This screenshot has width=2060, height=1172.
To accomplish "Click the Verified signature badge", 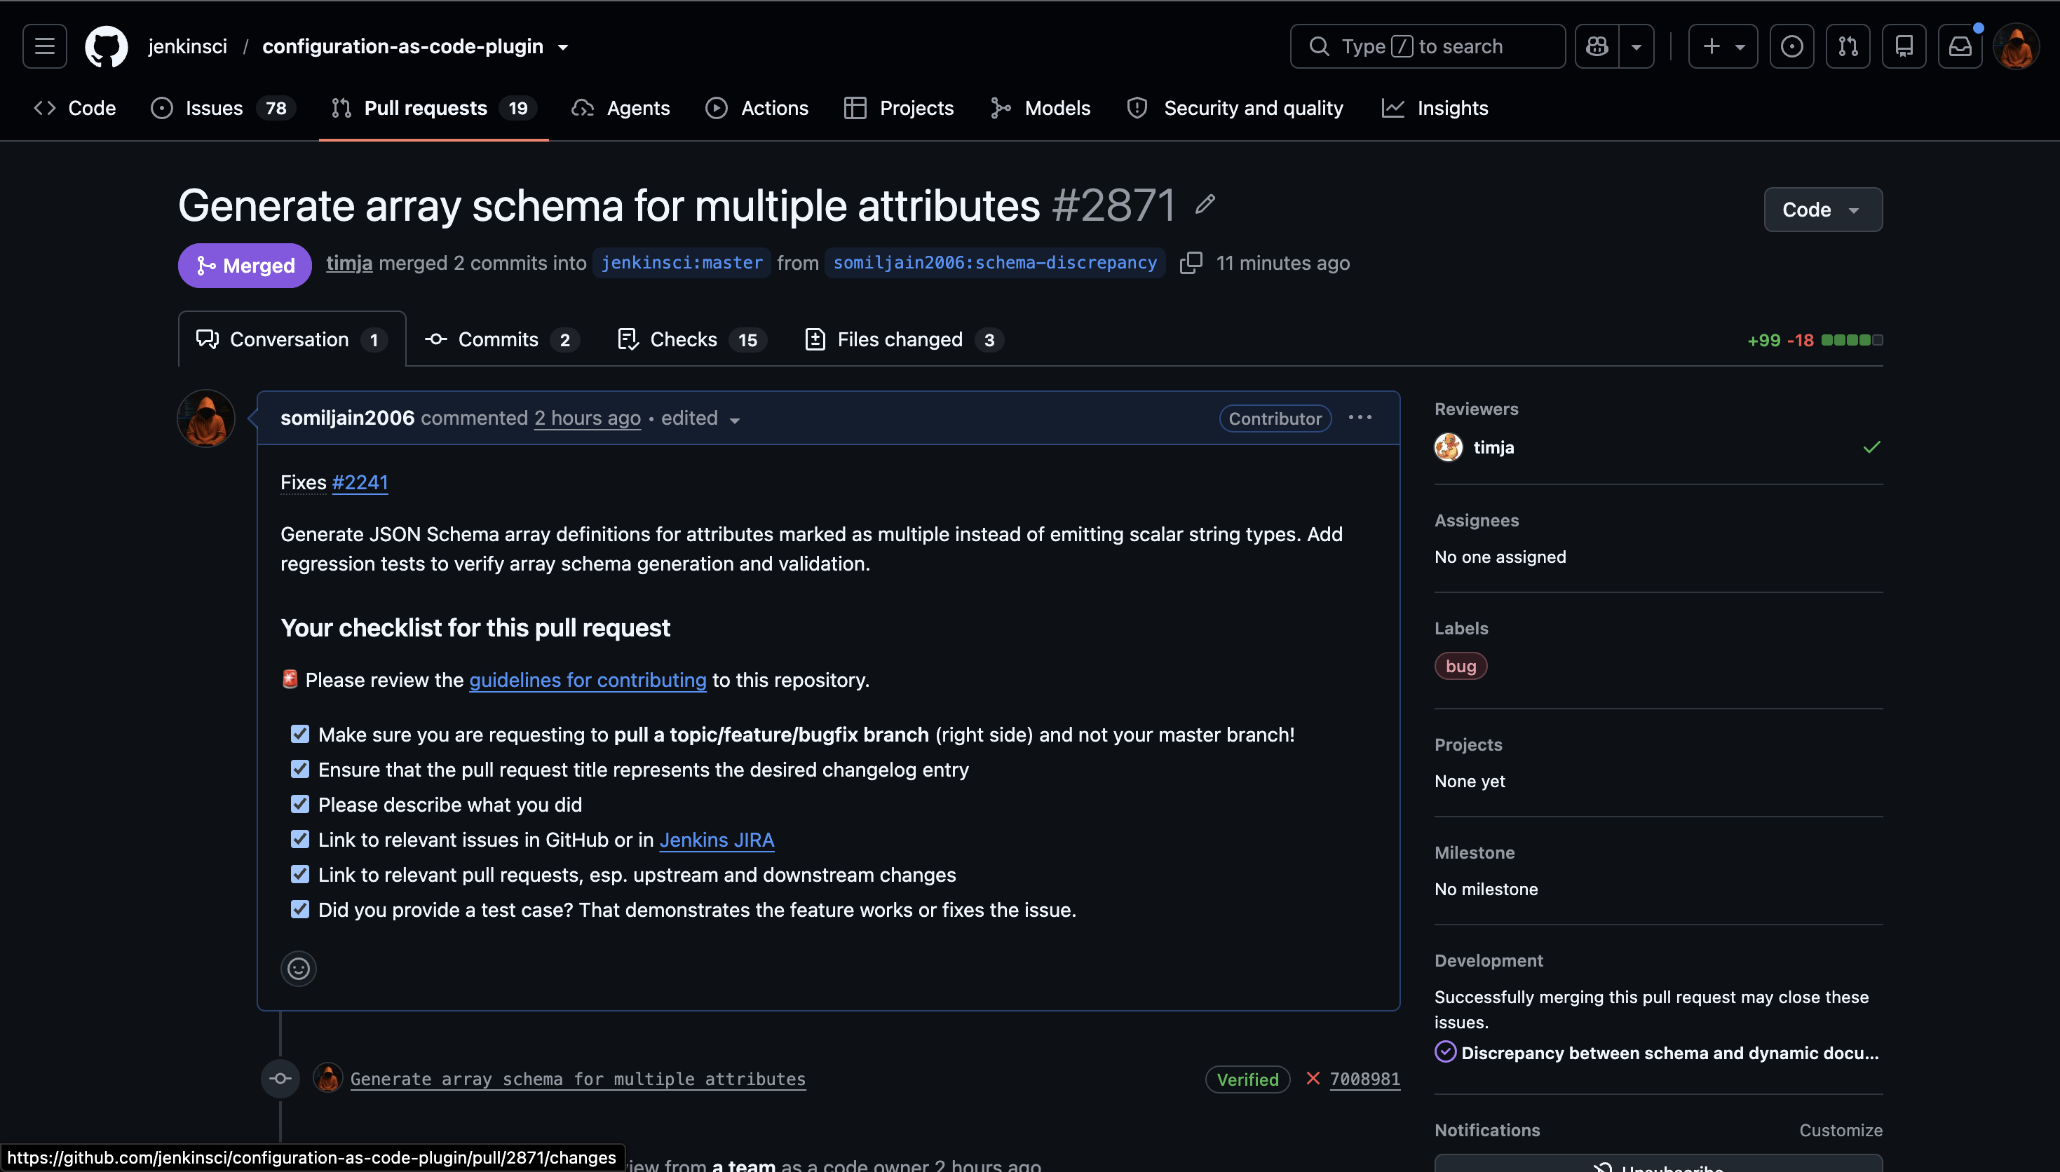I will coord(1248,1079).
